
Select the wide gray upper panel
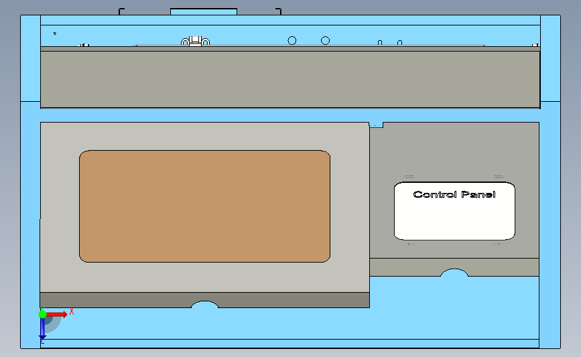coord(290,79)
